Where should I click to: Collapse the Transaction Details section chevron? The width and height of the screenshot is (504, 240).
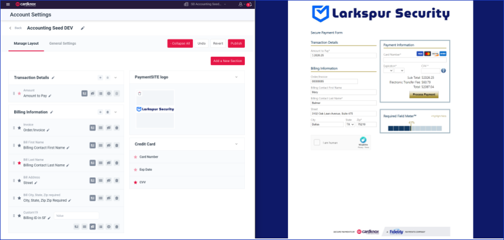[116, 77]
